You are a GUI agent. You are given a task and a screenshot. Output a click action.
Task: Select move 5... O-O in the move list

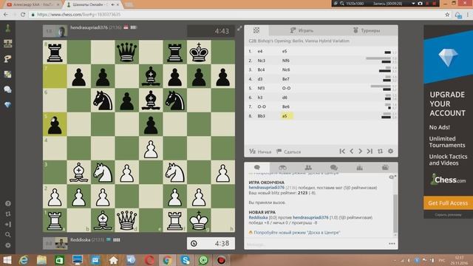pyautogui.click(x=286, y=88)
